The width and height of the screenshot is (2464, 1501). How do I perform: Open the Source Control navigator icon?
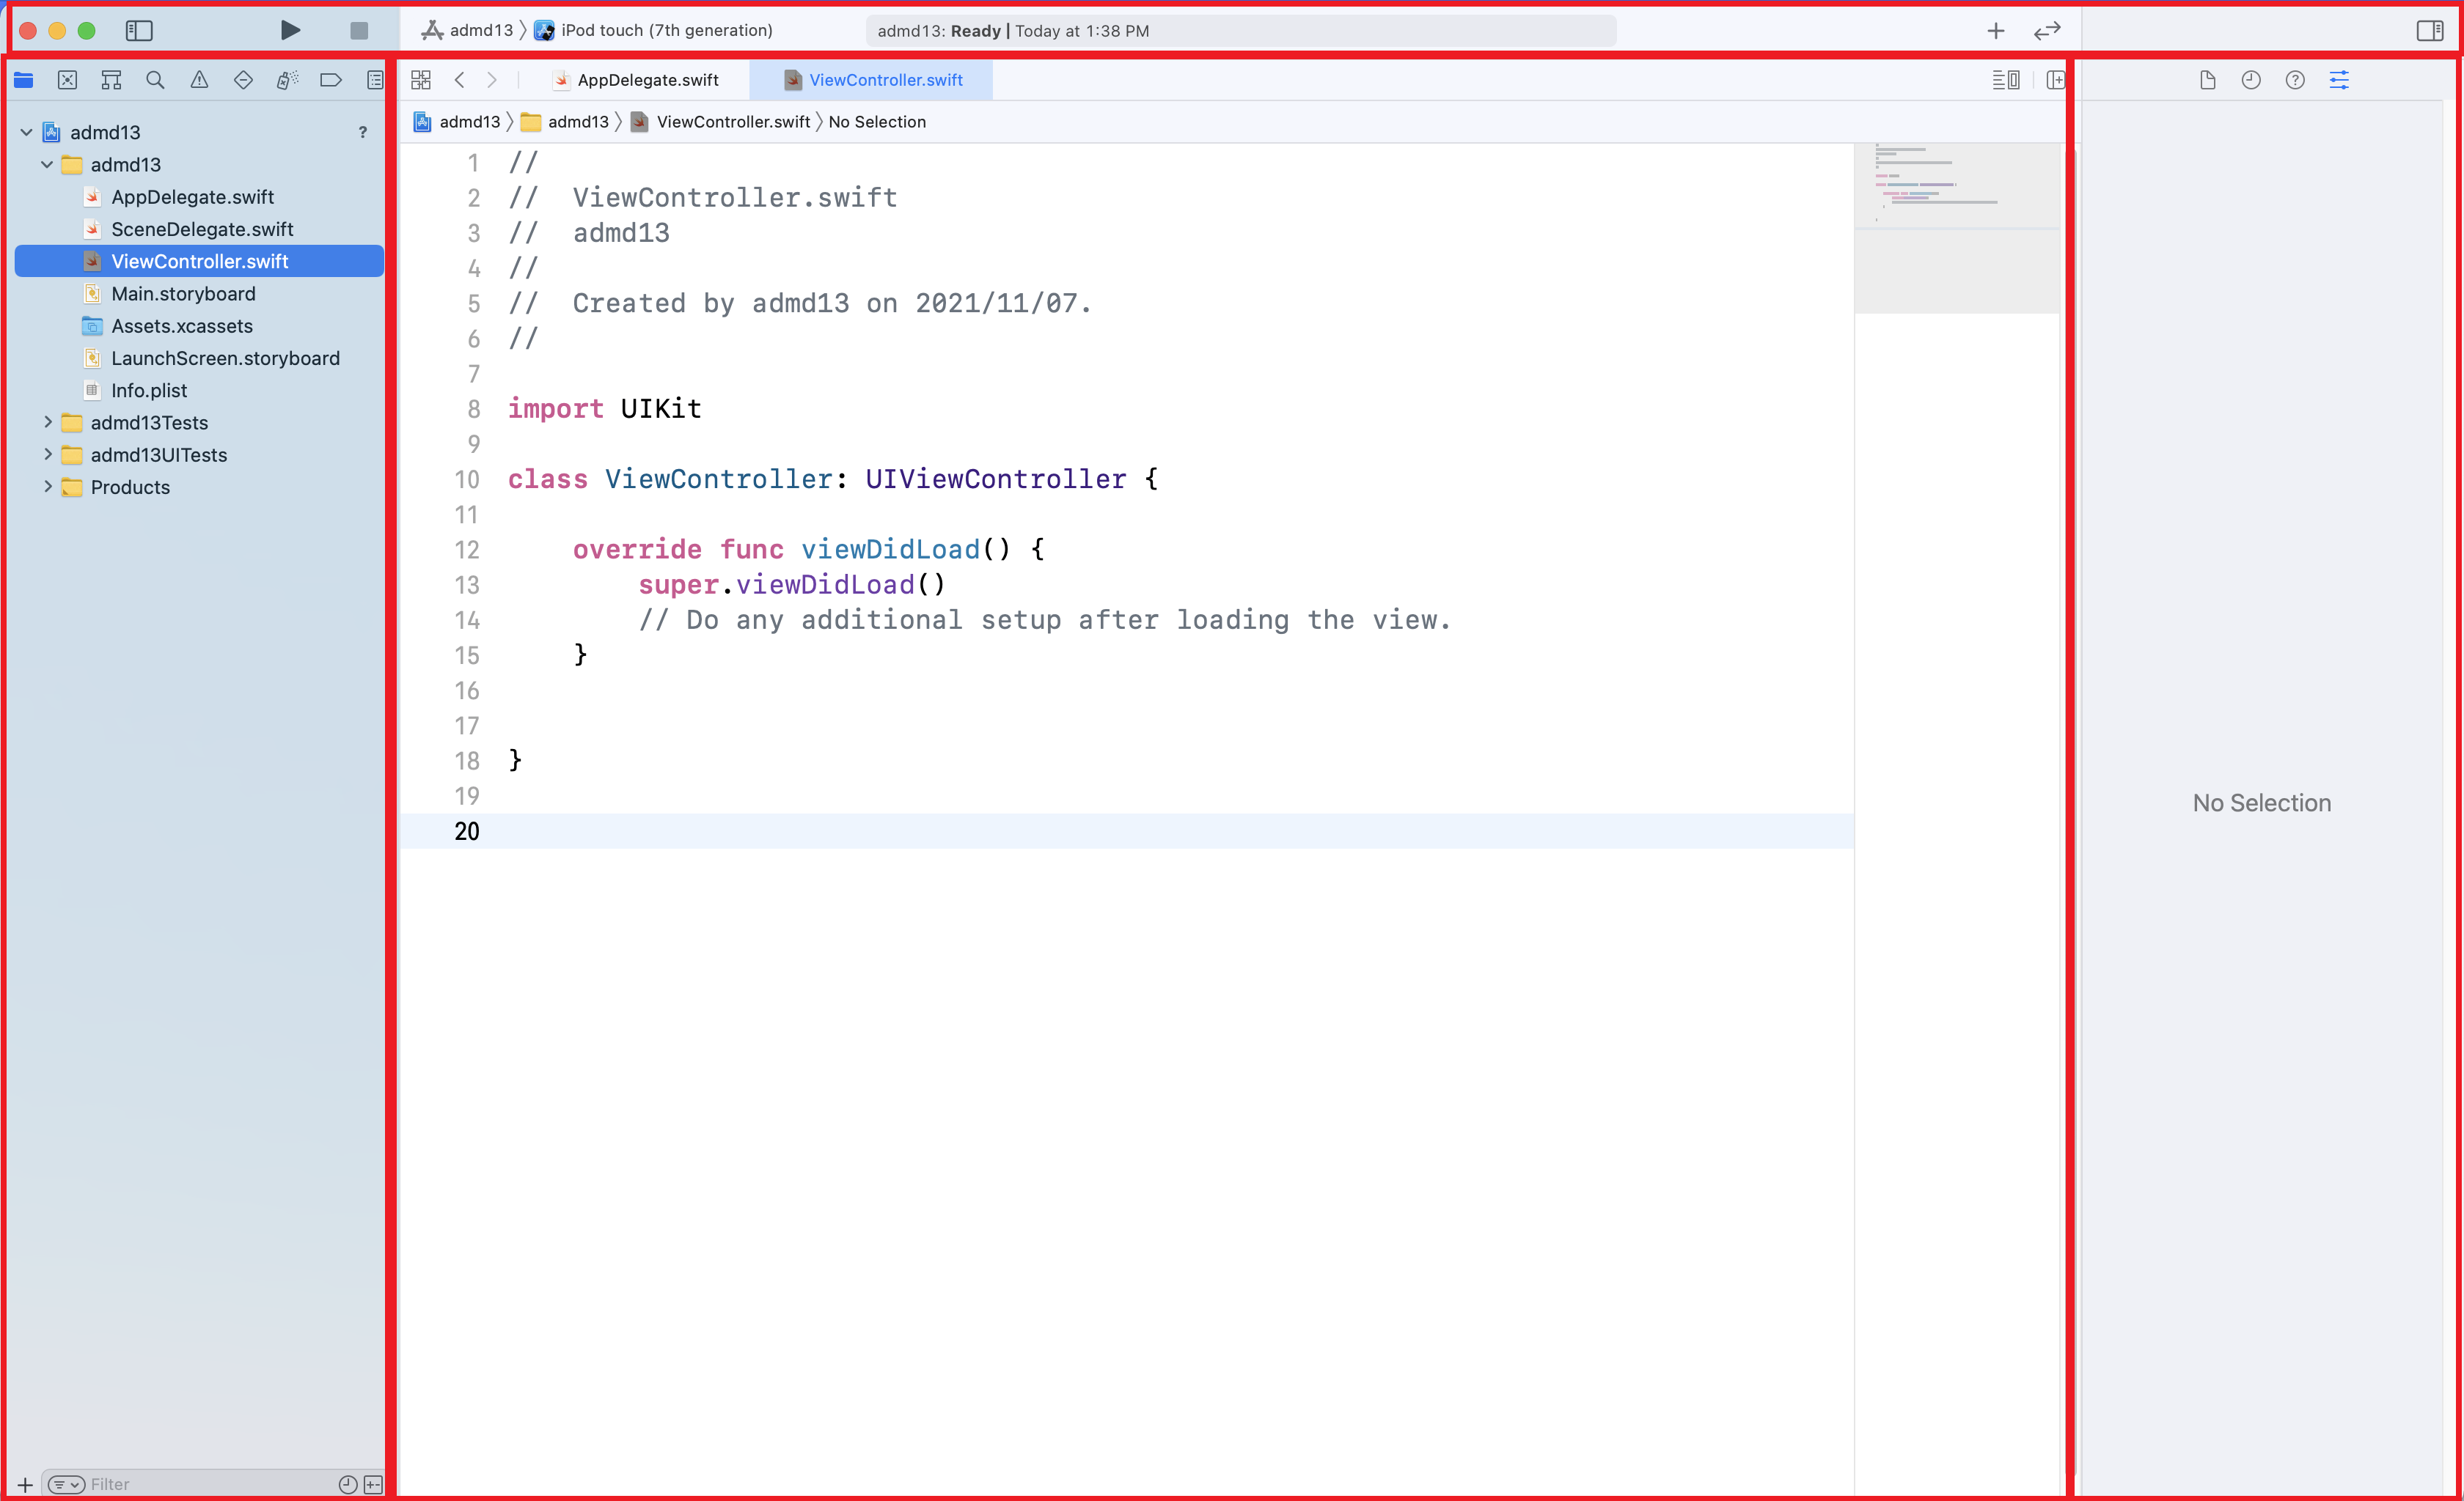tap(67, 80)
